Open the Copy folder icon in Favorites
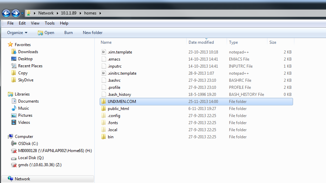 tap(14, 73)
